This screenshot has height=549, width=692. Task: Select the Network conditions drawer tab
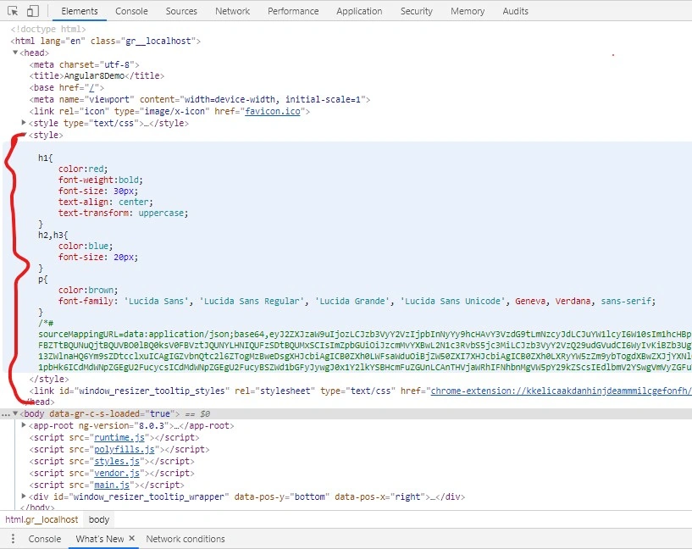(185, 539)
